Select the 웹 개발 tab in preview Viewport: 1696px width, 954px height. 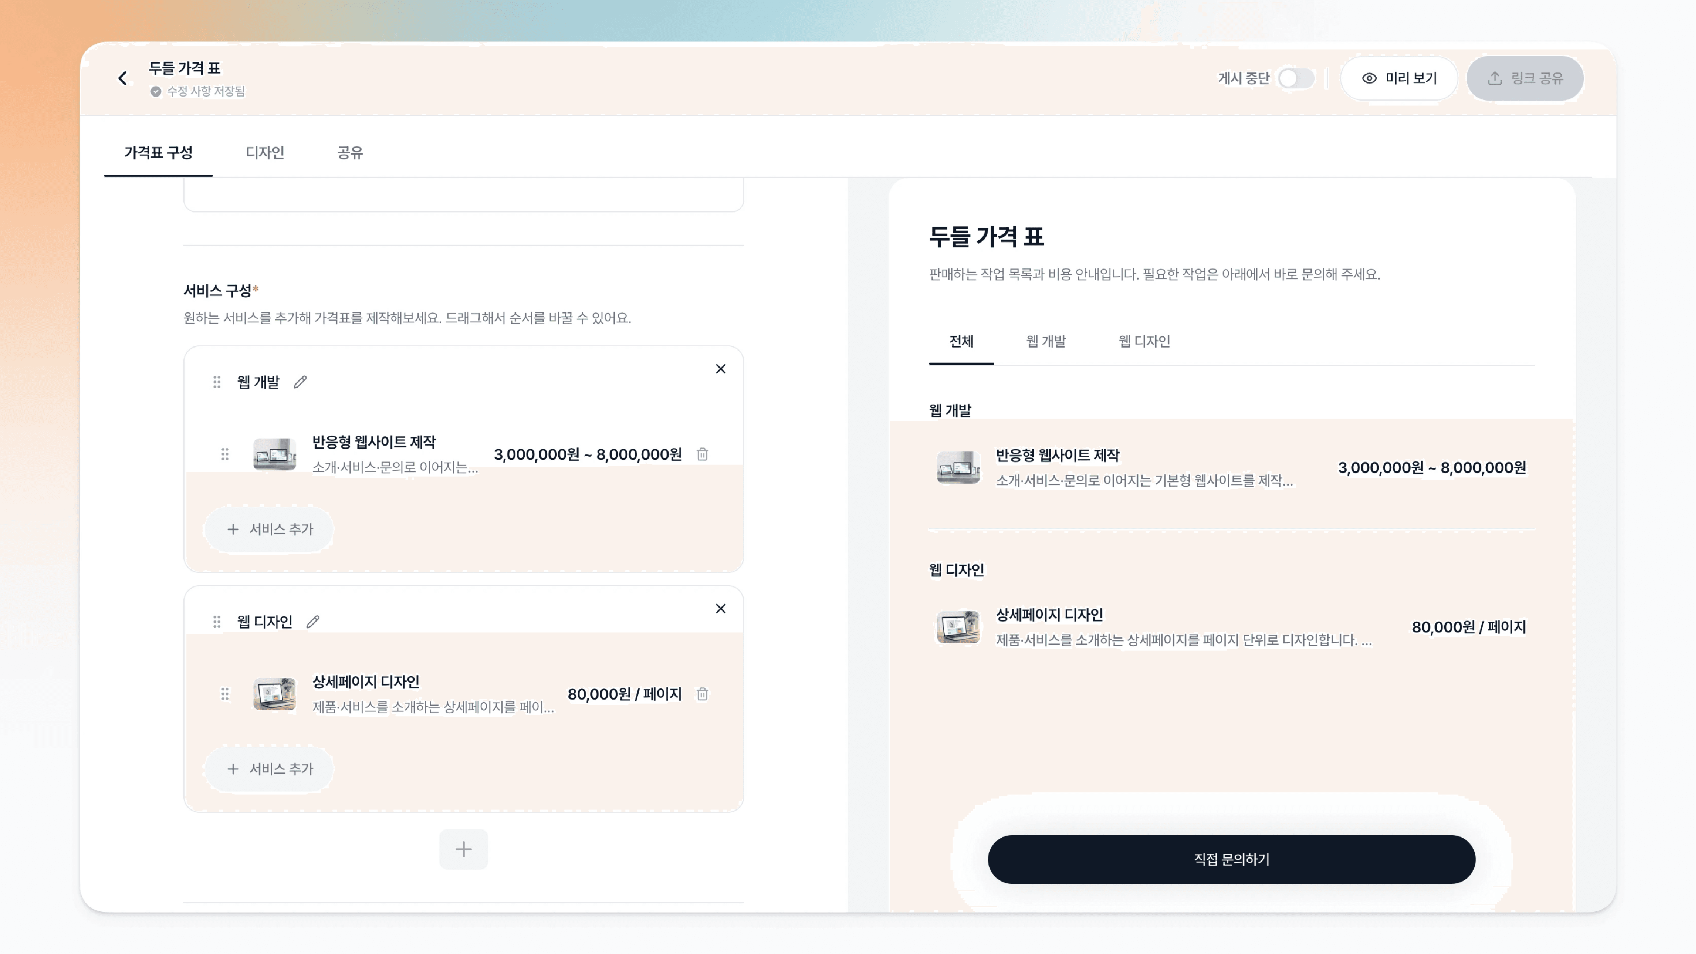(x=1046, y=342)
